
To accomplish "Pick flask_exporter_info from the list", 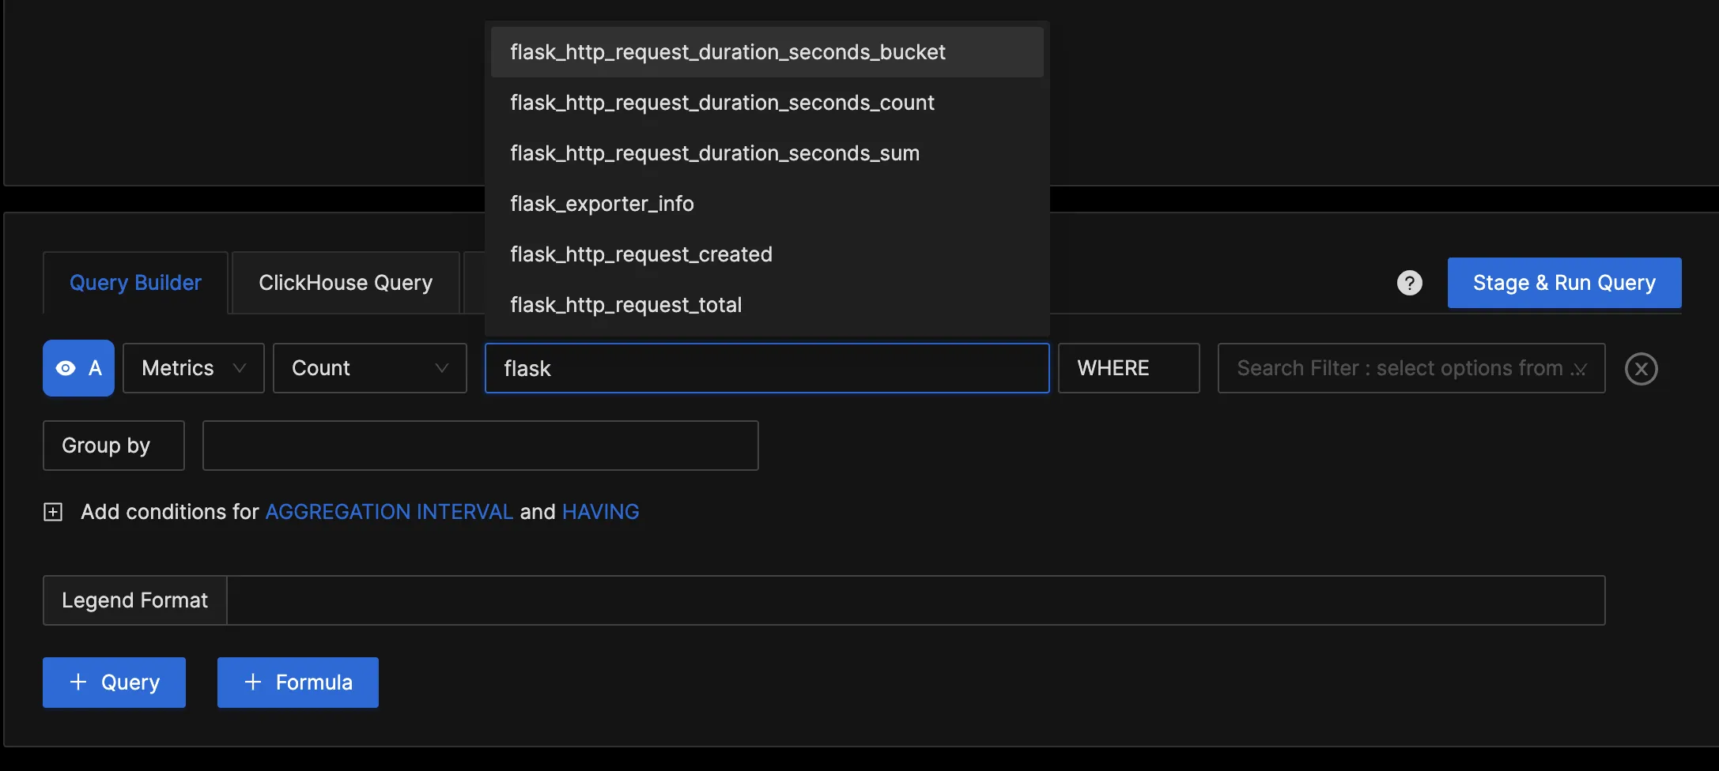I will [x=767, y=204].
